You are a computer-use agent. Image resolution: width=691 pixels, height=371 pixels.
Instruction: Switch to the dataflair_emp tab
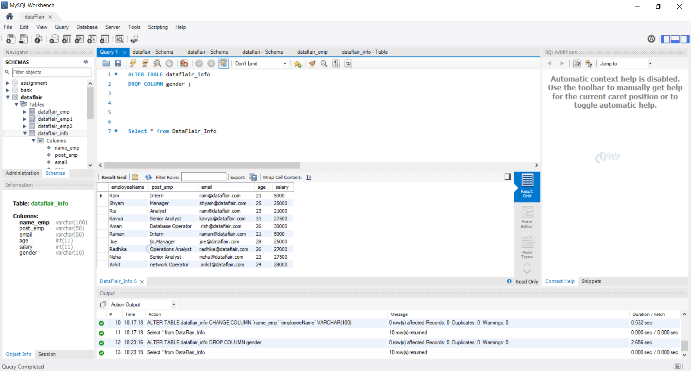[x=312, y=52]
